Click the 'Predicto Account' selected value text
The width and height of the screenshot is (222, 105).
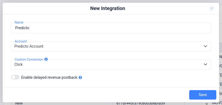29,46
